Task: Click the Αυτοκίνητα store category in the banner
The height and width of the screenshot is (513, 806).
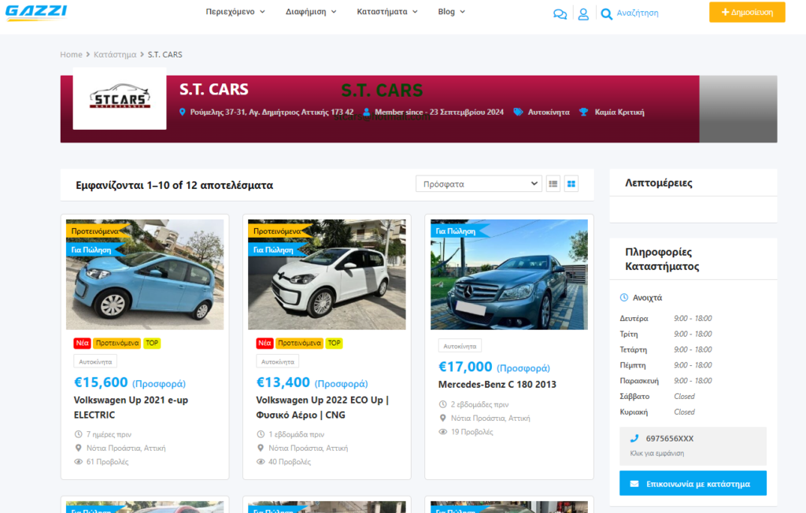Action: point(549,112)
